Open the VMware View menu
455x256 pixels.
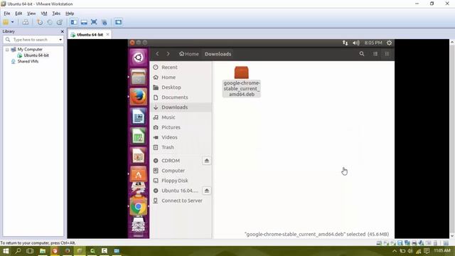click(31, 14)
